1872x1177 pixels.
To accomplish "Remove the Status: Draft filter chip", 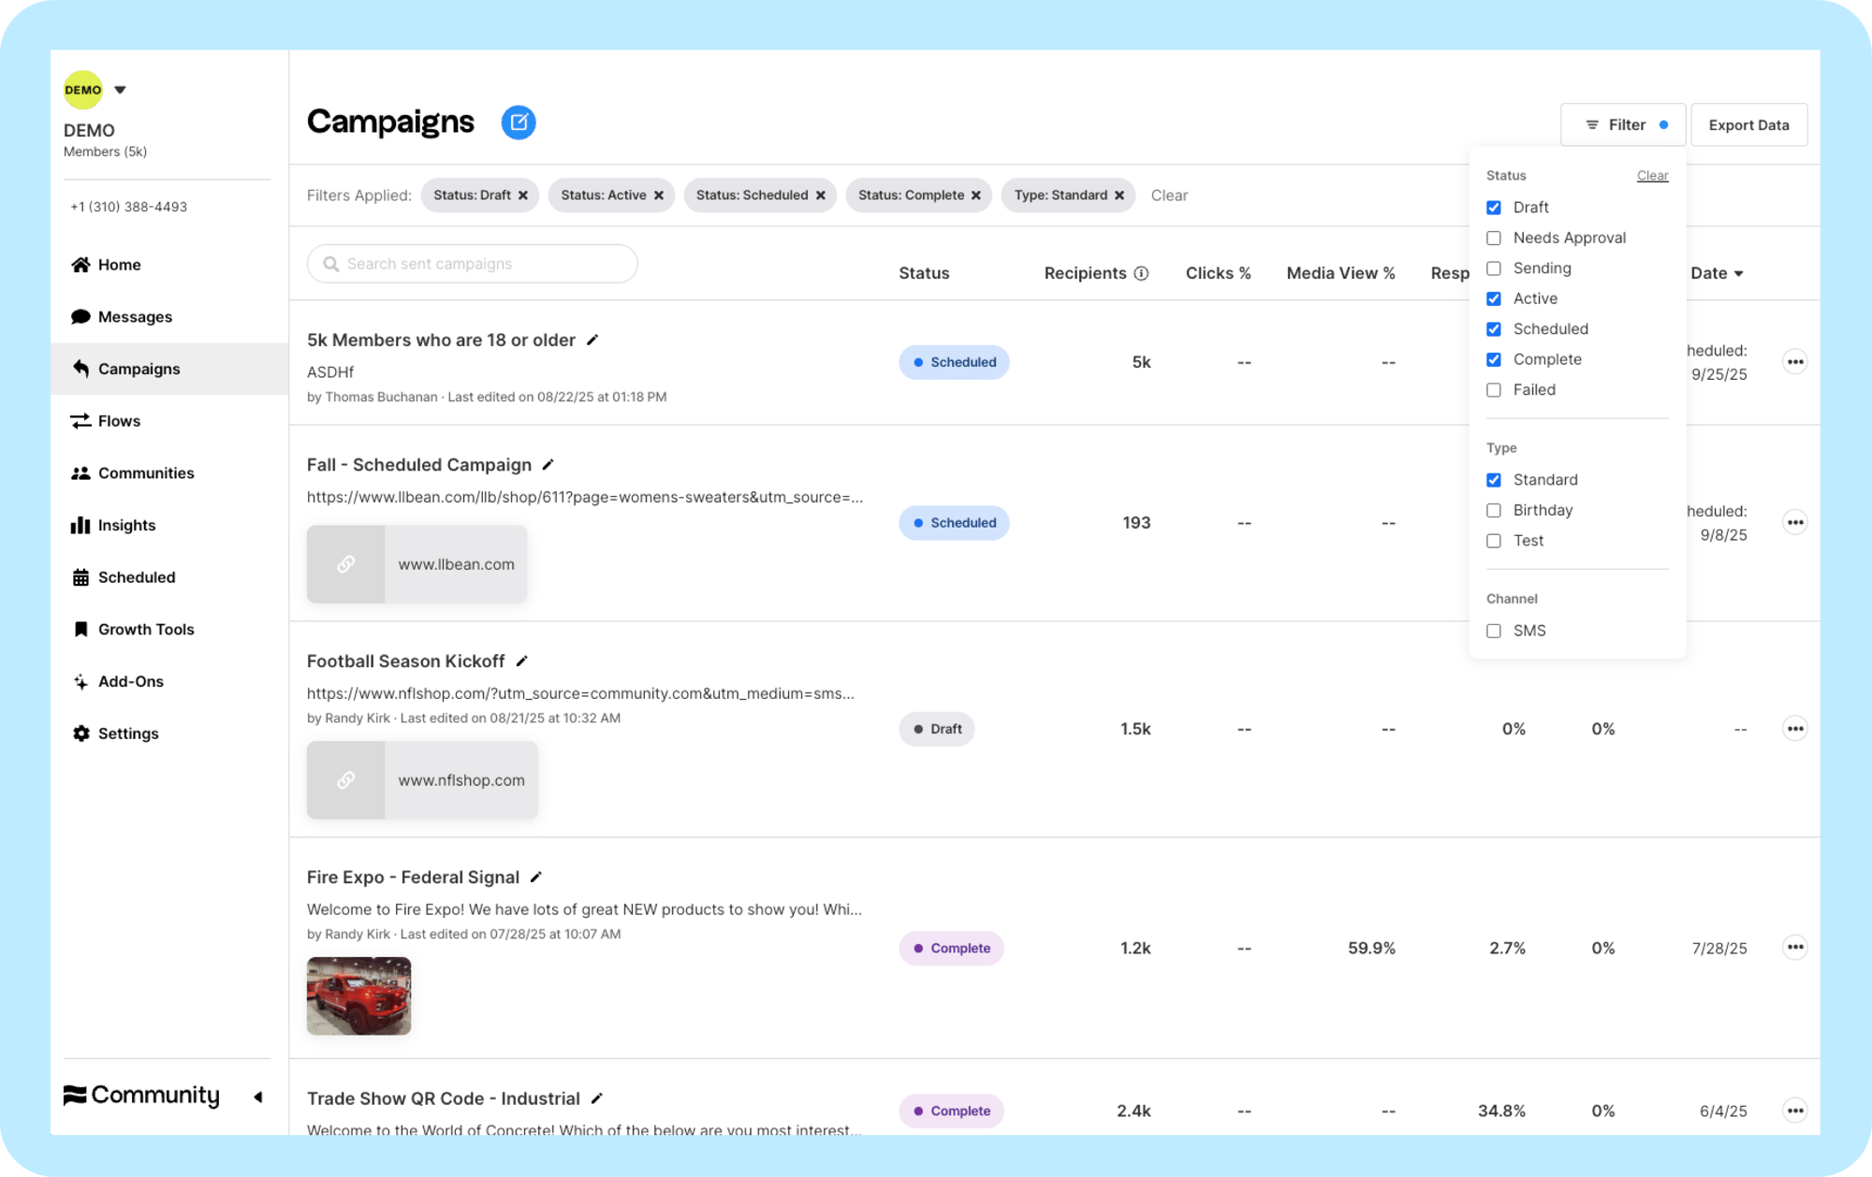I will tap(523, 196).
